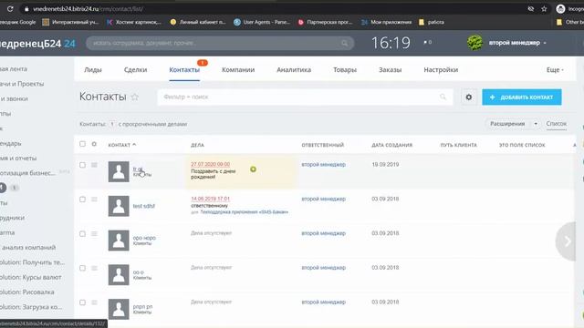
Task: Open the filter settings gear button
Action: tap(469, 97)
